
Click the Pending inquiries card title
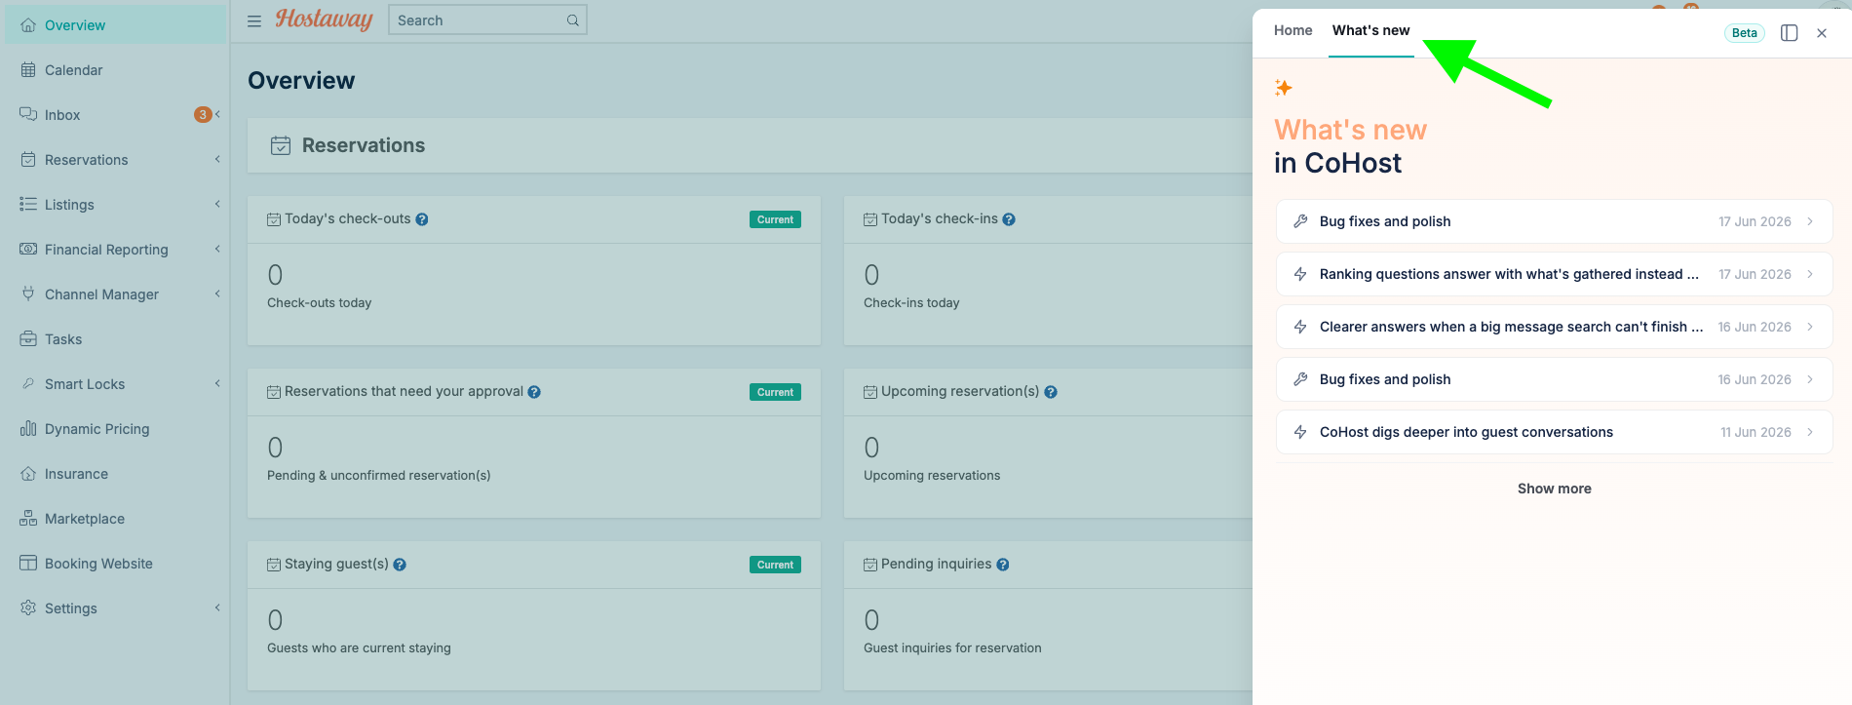point(936,564)
